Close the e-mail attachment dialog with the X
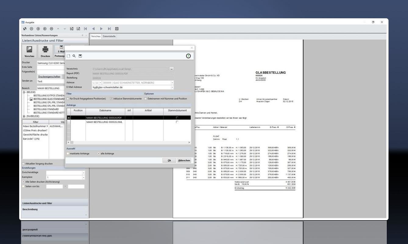Image resolution: width=408 pixels, height=244 pixels. [x=192, y=48]
